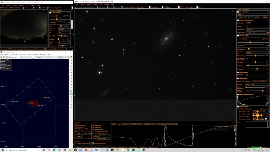Screen dimensions: 270x152
Task: Open Scripting menu in main SharpCap window
Action: (x=107, y=5)
